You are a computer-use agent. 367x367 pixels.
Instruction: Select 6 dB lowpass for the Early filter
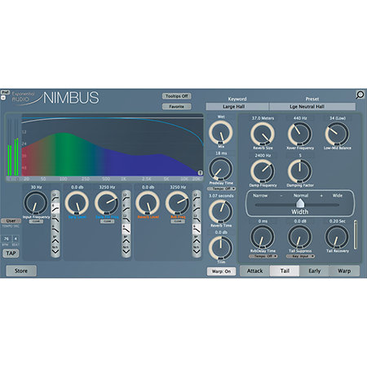pos(126,228)
